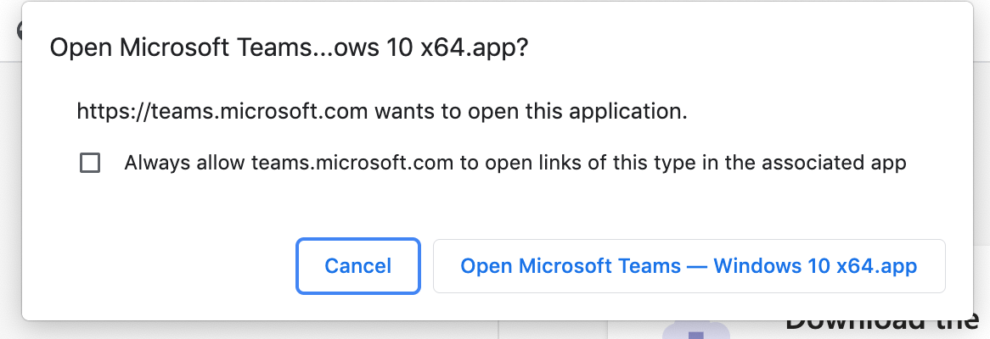Enable always opening links of this type
The image size is (990, 339).
click(x=90, y=164)
